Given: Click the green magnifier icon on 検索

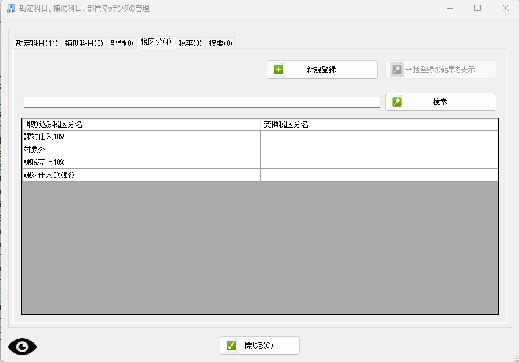Looking at the screenshot, I should click(397, 101).
